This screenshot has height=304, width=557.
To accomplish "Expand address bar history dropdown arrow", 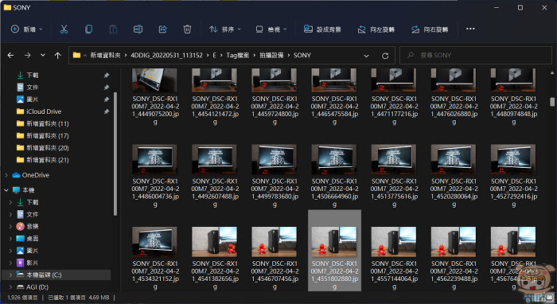I will [x=366, y=56].
